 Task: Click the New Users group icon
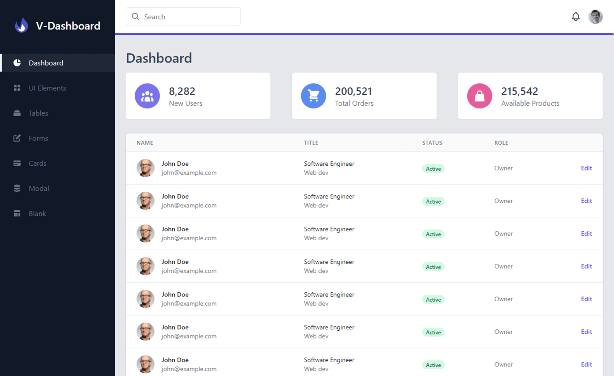click(x=148, y=95)
